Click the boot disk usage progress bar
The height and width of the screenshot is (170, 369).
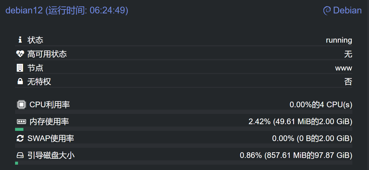[x=183, y=163]
